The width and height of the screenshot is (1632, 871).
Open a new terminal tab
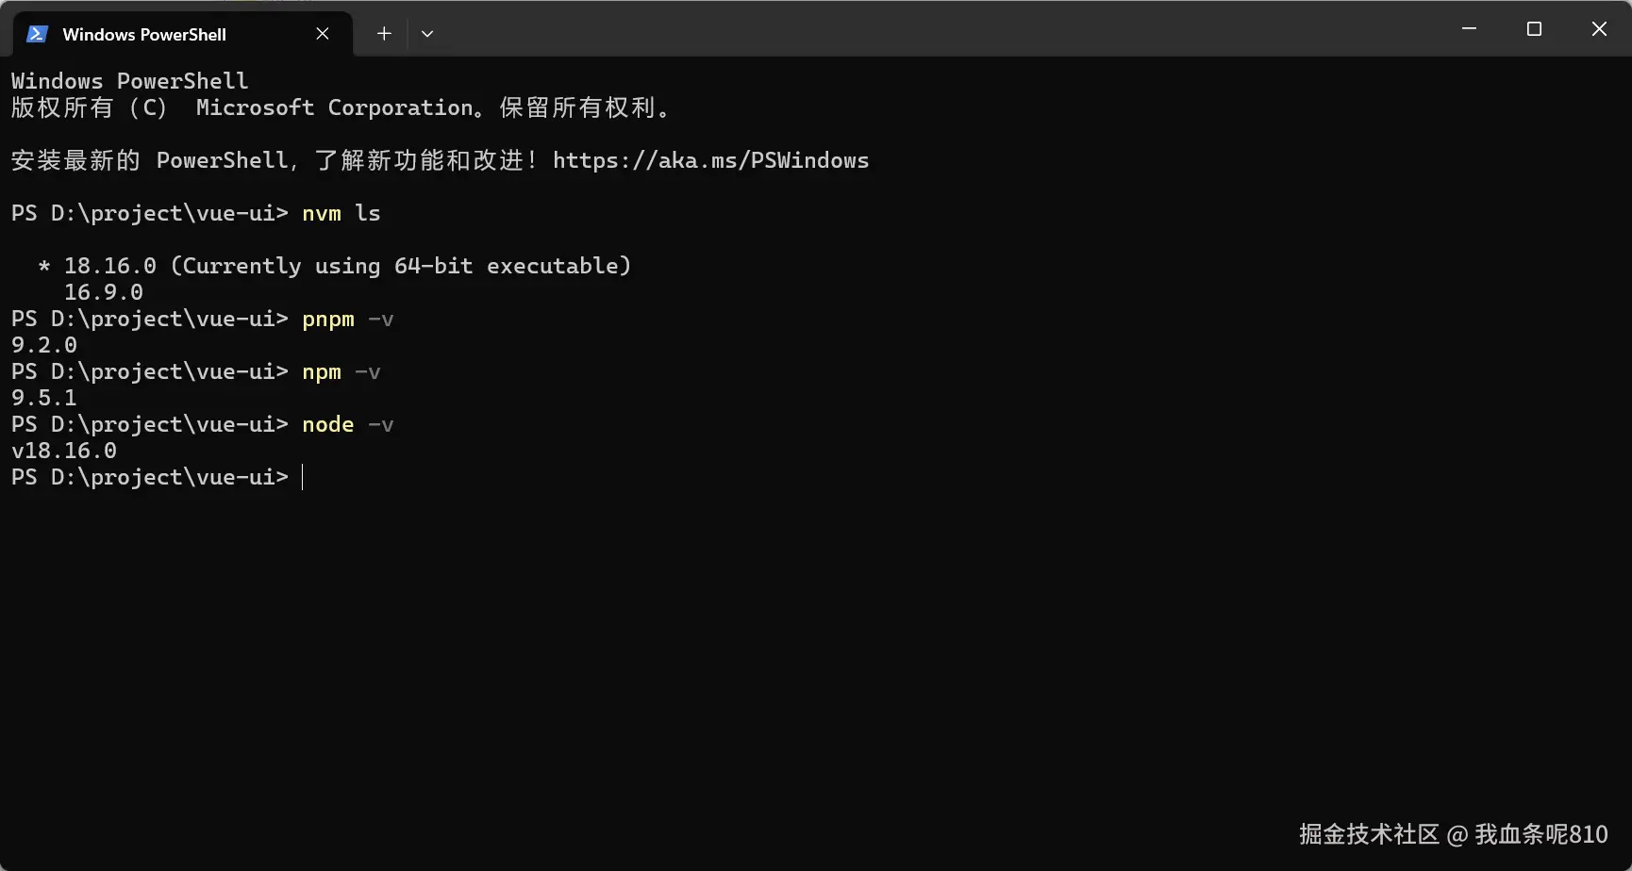384,34
